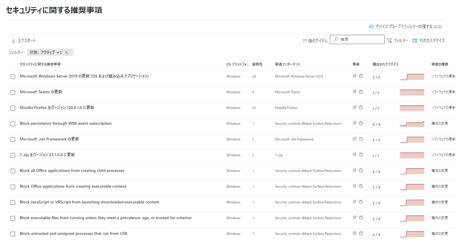This screenshot has height=240, width=457.
Task: Open Mozilla Firefox をバージョン 120.0.1.0 に更新
Action: [x=57, y=107]
